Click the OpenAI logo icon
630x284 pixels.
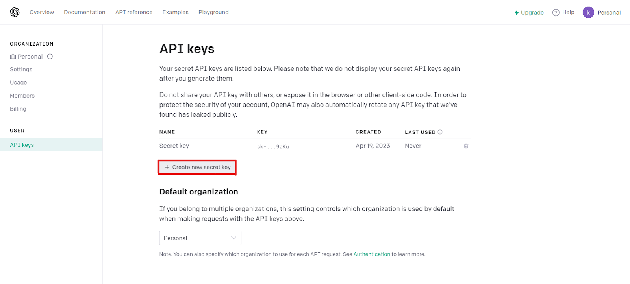pos(15,12)
